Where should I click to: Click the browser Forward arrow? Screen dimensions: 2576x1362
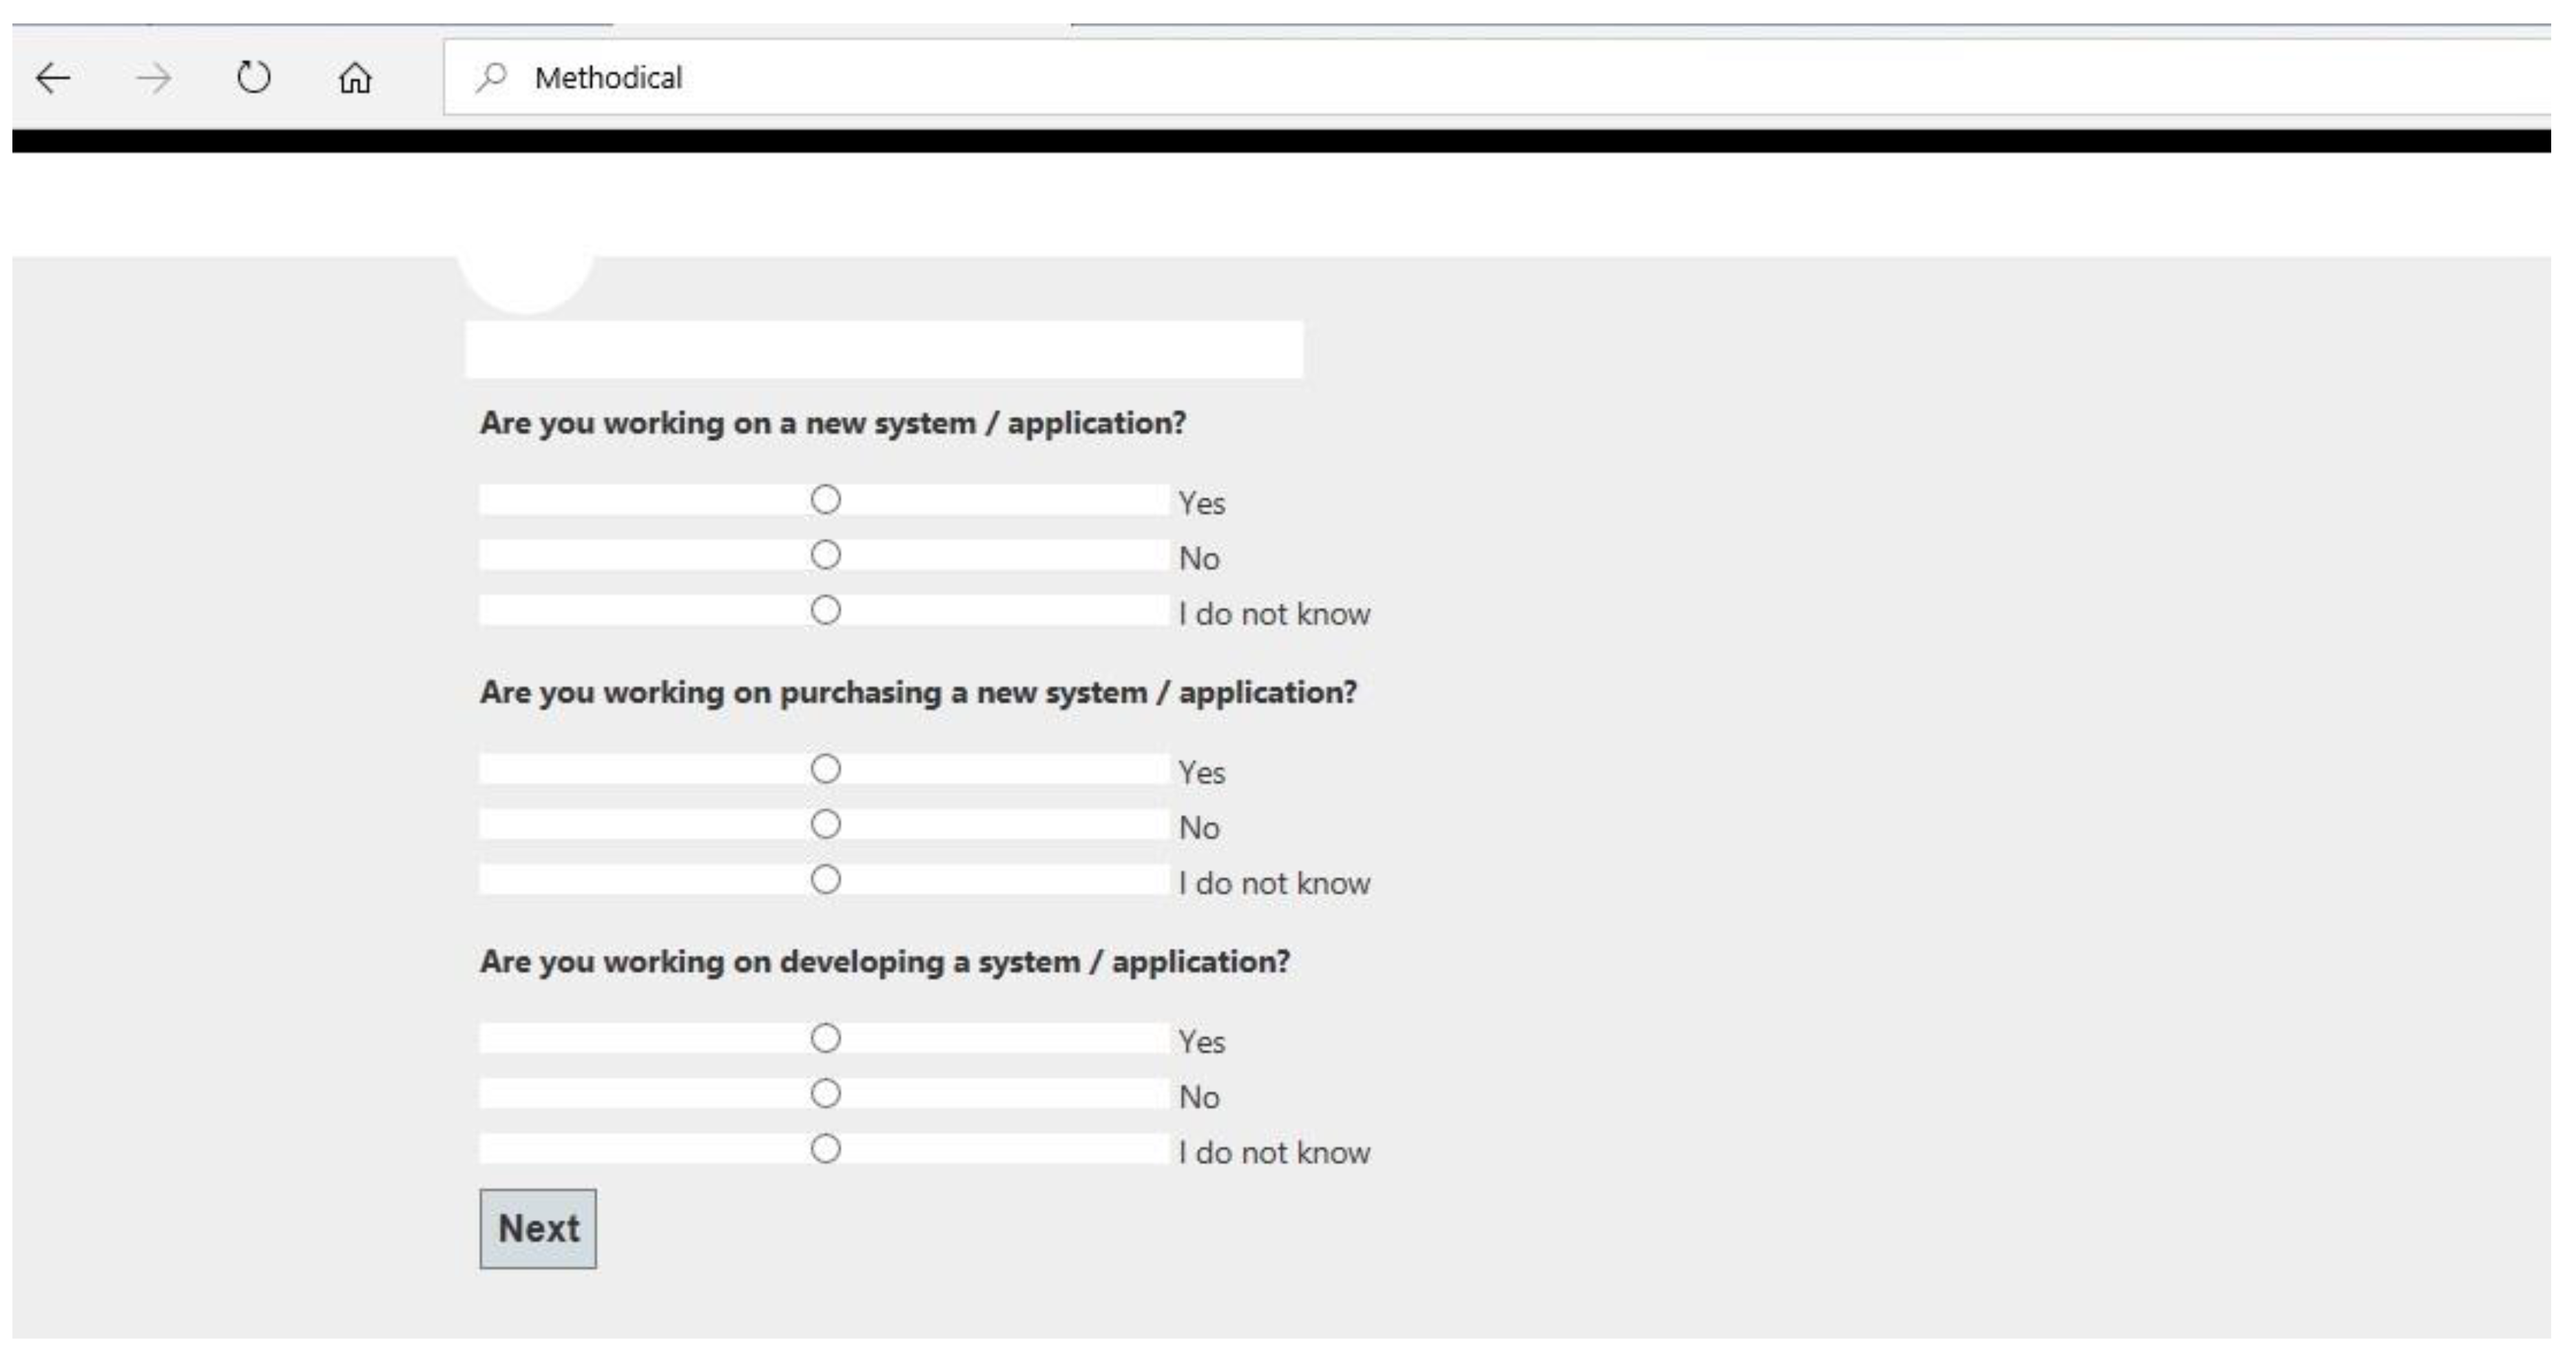click(x=153, y=78)
